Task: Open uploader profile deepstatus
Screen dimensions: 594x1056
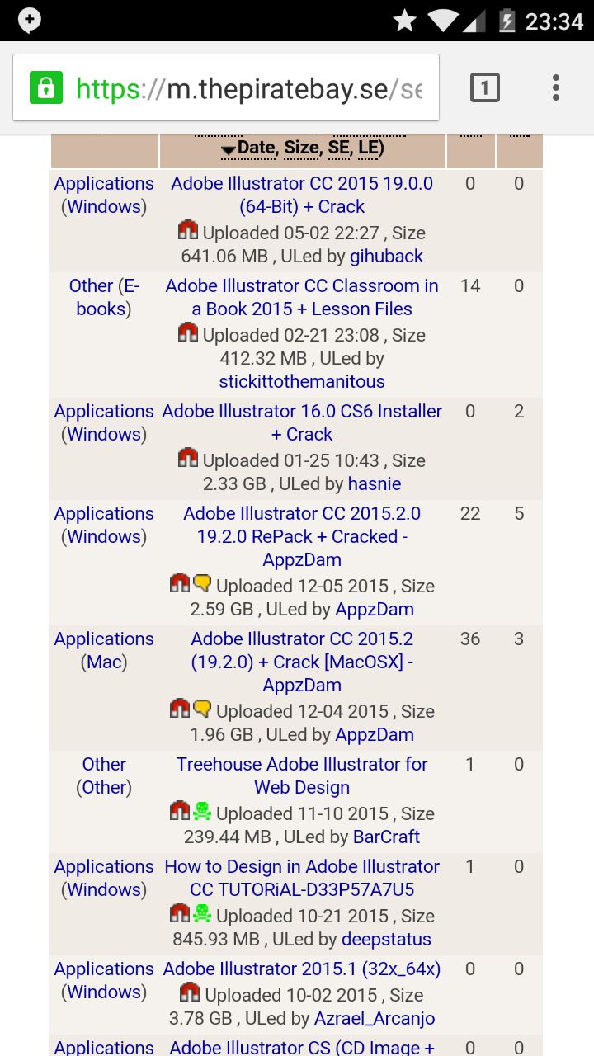Action: (386, 939)
